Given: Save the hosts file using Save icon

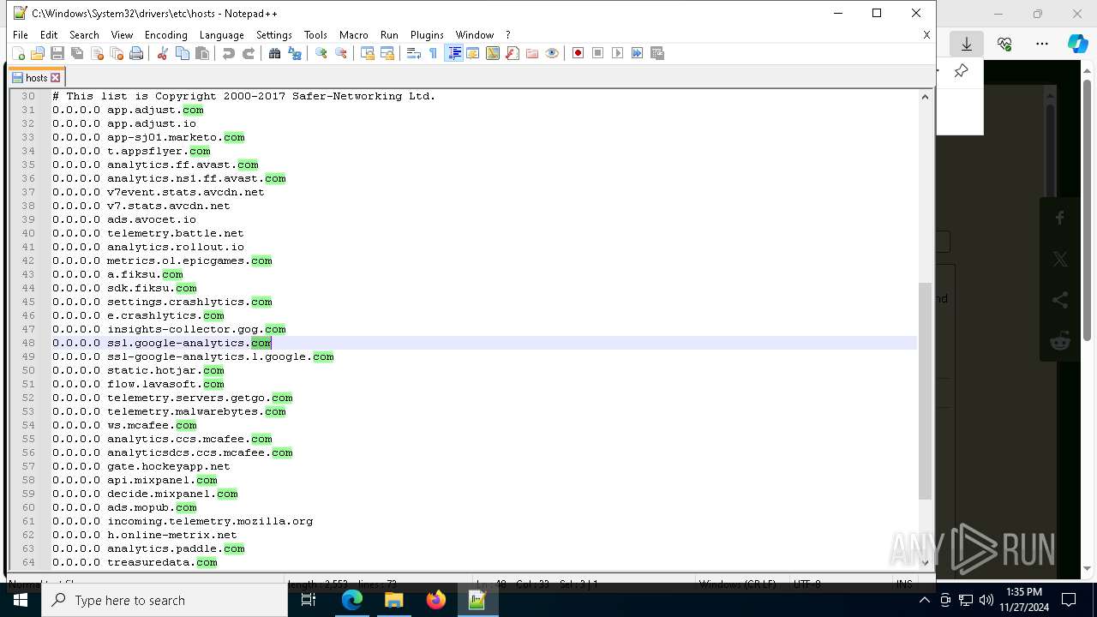Looking at the screenshot, I should [x=57, y=53].
